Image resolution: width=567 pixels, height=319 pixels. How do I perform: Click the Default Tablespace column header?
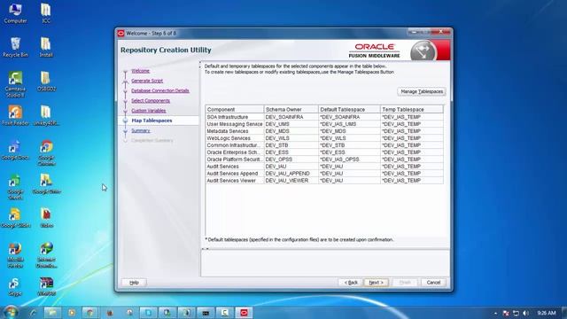(349, 109)
